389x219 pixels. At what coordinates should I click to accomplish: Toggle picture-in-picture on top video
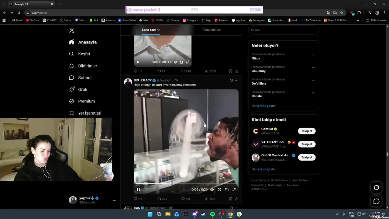(181, 62)
